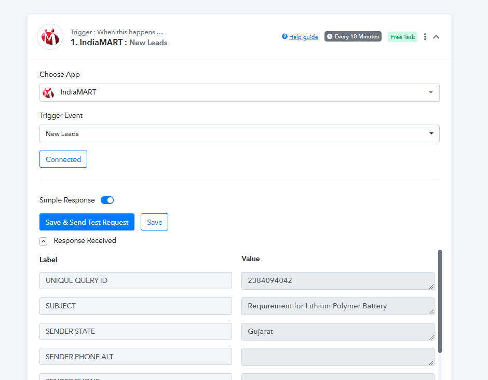This screenshot has height=380, width=488.
Task: Click the IndiaMART logo in trigger header
Action: click(50, 37)
